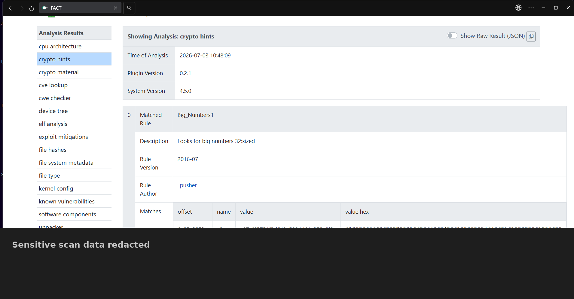Click the offset column header
Viewport: 574px width, 299px height.
click(193, 212)
